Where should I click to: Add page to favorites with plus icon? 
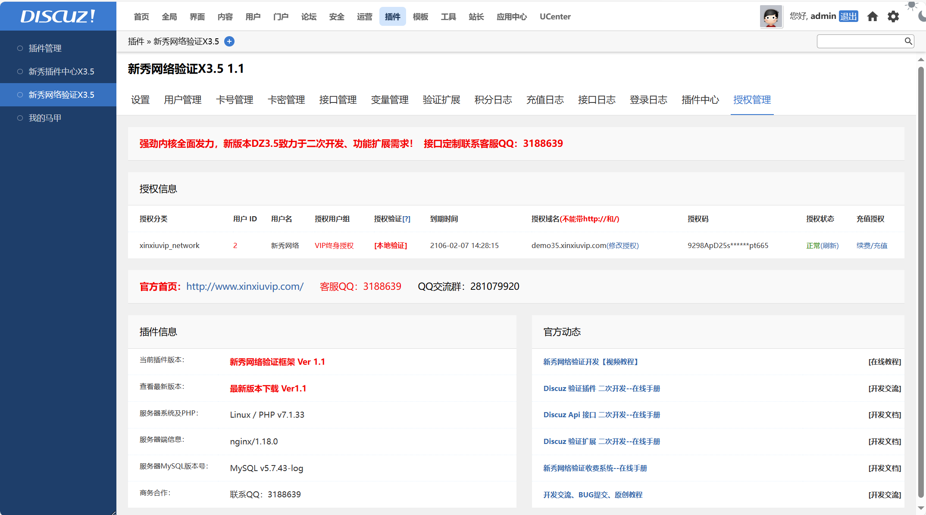229,41
